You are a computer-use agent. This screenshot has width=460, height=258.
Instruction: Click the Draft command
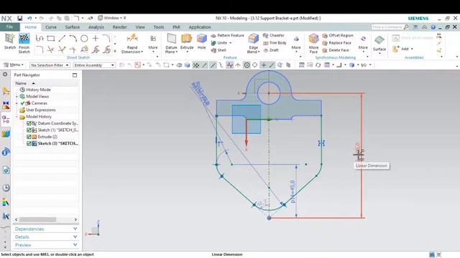pyautogui.click(x=271, y=50)
